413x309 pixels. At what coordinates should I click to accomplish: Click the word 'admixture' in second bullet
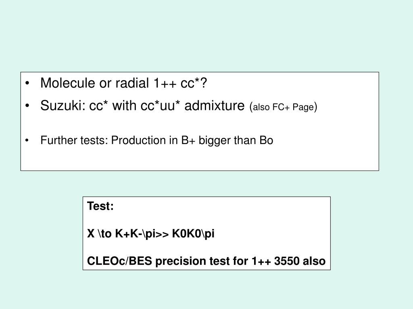(215, 106)
